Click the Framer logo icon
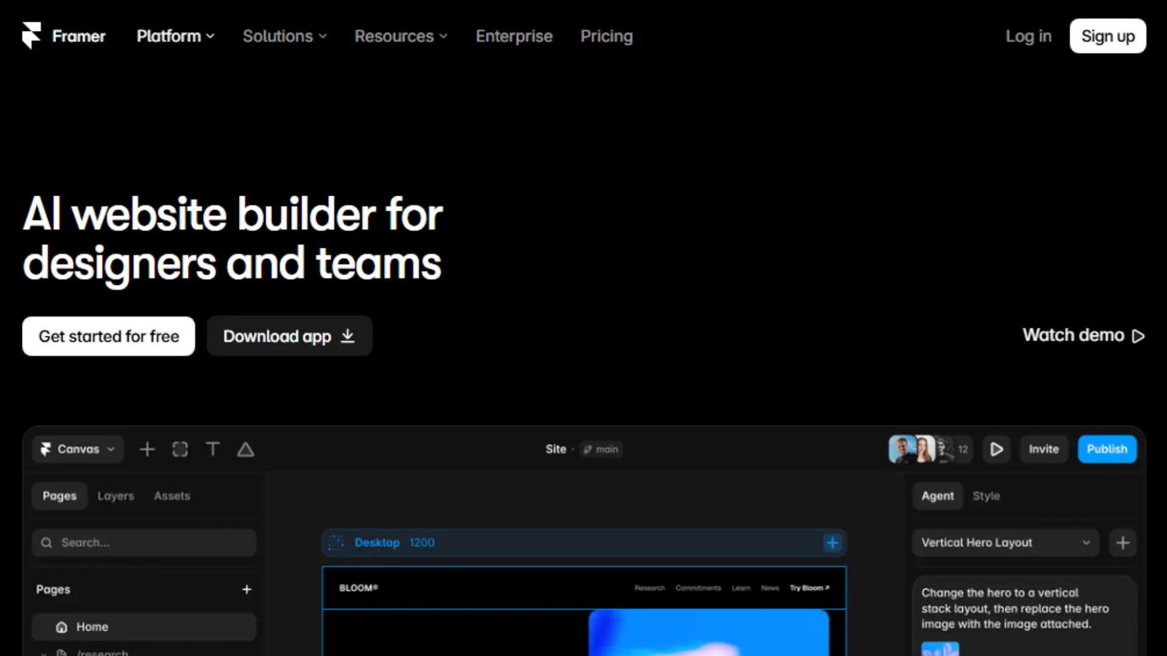This screenshot has height=656, width=1167. point(32,36)
